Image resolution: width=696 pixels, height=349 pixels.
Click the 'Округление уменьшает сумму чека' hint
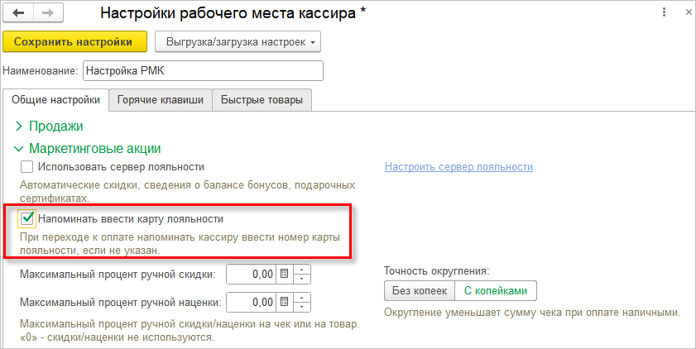tap(532, 313)
